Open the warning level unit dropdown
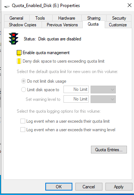This screenshot has width=134, height=195. coord(103,99)
